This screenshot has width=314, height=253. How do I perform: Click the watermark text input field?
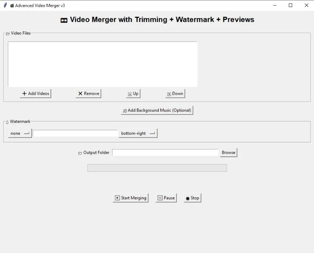[x=76, y=133]
